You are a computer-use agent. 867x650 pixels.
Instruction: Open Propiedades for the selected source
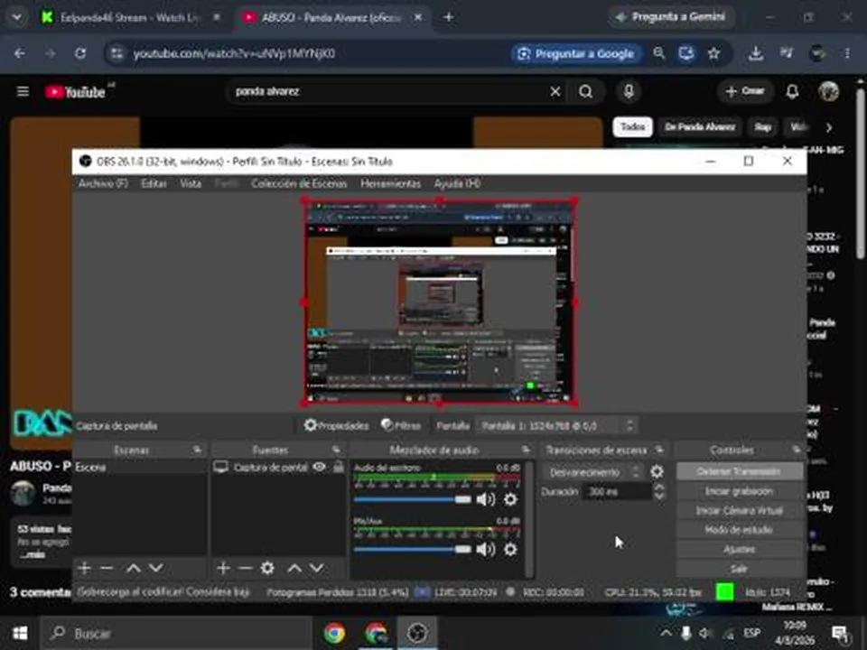click(336, 425)
